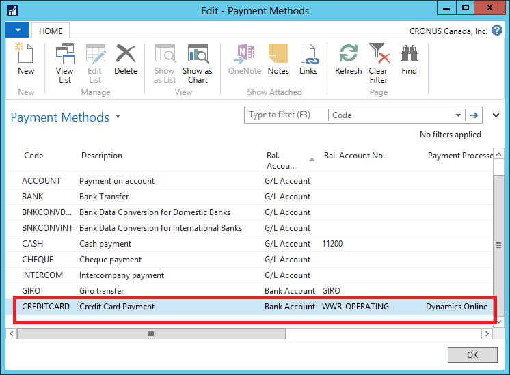
Task: Expand the filter pane chevron
Action: (x=496, y=115)
